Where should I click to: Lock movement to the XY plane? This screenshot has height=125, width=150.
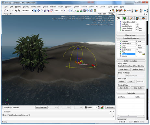coord(75,11)
